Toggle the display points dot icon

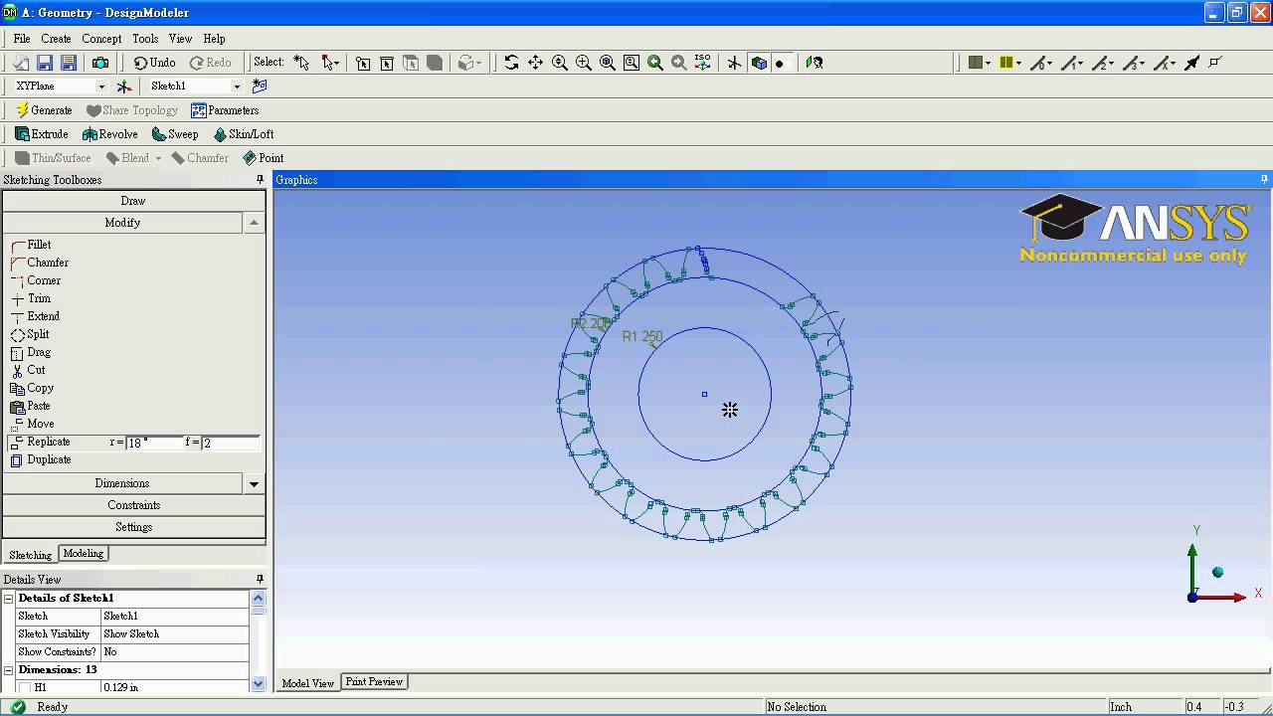click(x=780, y=63)
